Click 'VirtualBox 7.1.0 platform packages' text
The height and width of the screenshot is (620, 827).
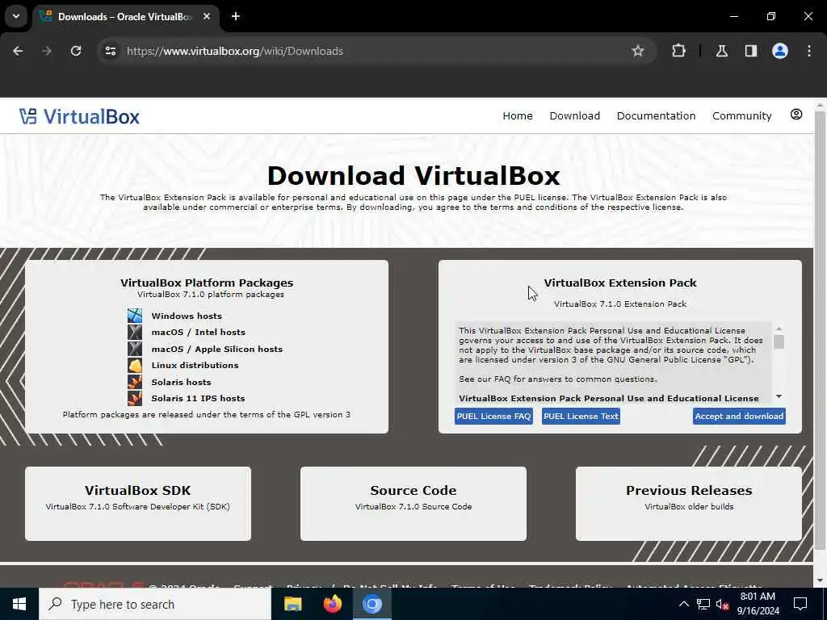point(211,294)
